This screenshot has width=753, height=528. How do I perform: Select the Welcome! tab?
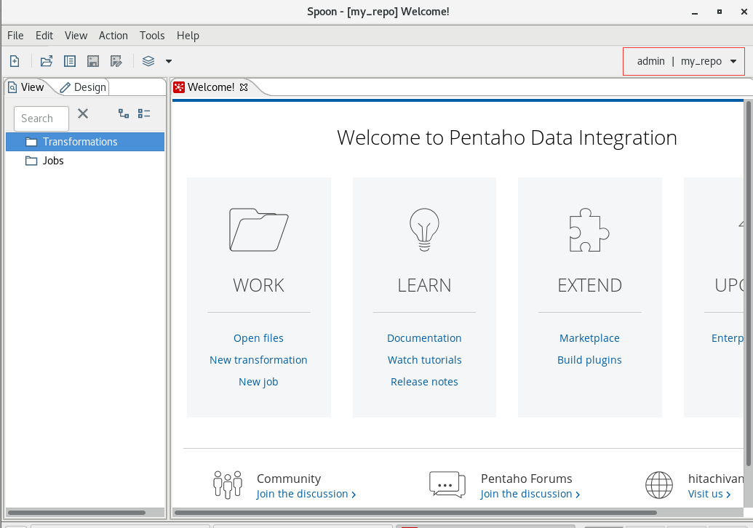click(211, 87)
